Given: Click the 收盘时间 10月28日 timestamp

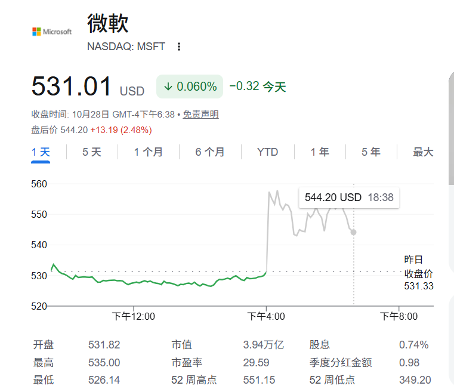Looking at the screenshot, I should coord(103,115).
